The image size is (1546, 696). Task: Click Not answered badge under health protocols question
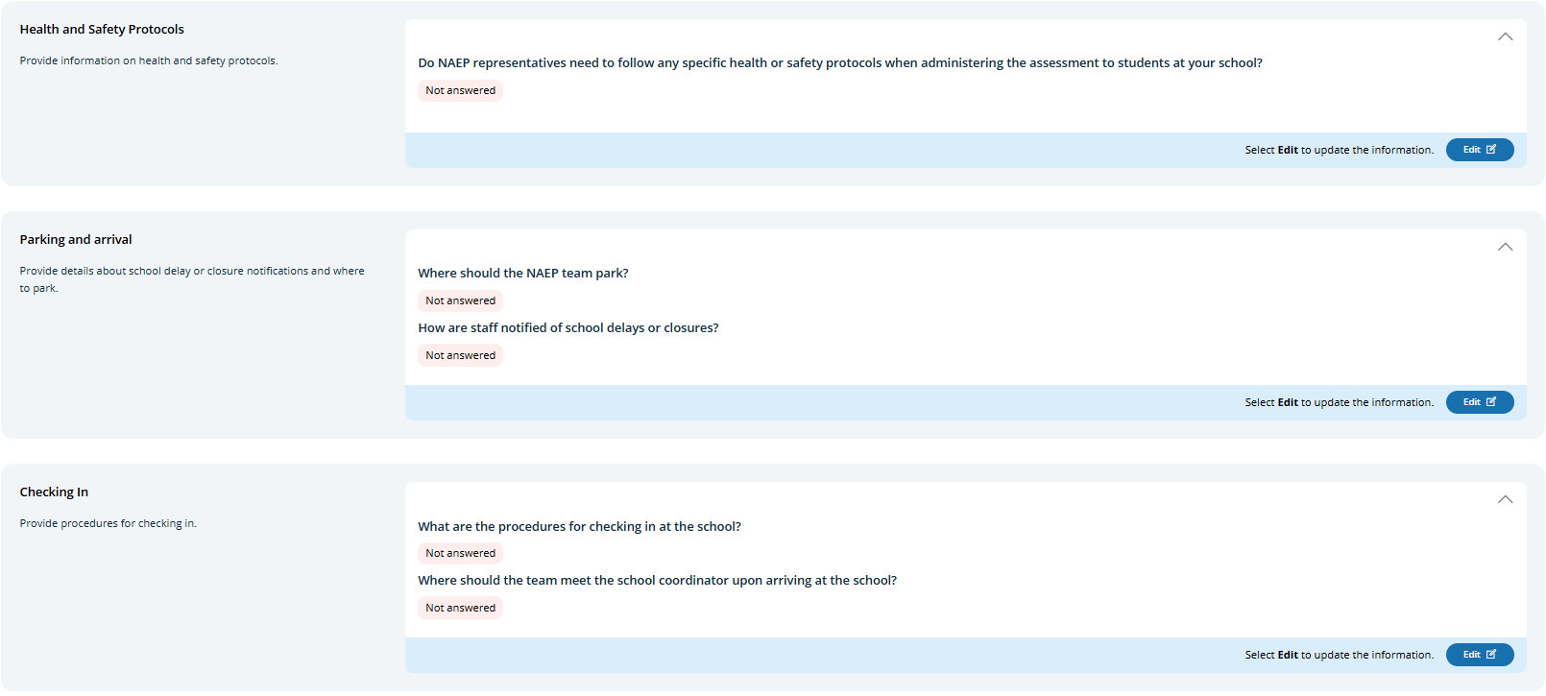(x=460, y=90)
